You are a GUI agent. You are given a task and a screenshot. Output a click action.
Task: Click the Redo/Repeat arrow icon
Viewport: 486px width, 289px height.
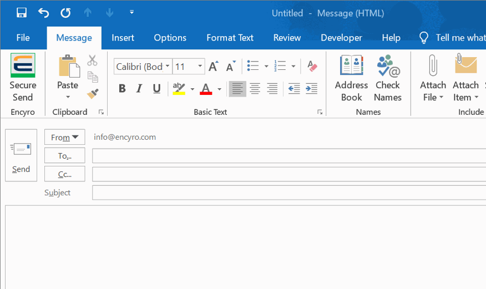(65, 13)
